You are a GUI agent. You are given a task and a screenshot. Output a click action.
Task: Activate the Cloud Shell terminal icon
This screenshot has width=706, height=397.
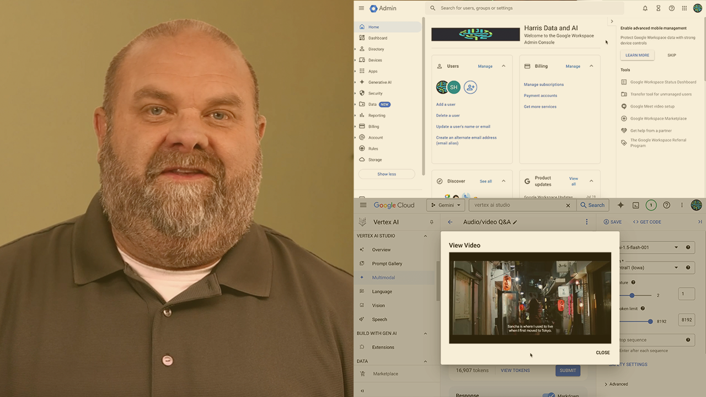[635, 205]
